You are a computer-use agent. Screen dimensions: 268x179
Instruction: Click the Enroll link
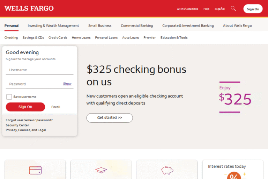click(x=56, y=107)
